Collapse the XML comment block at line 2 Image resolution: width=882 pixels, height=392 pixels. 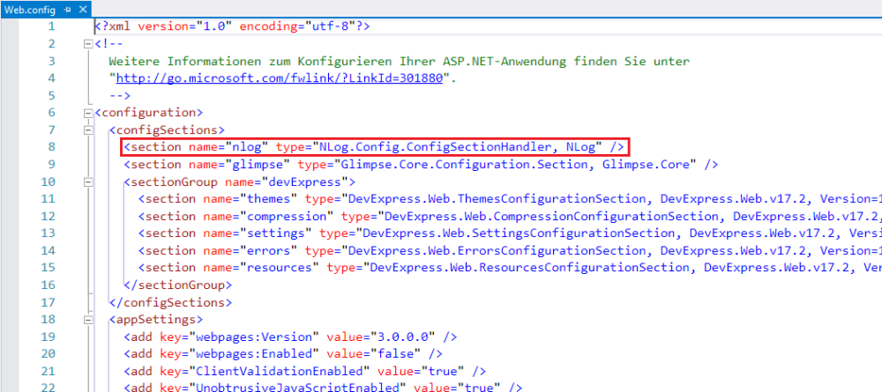point(87,44)
